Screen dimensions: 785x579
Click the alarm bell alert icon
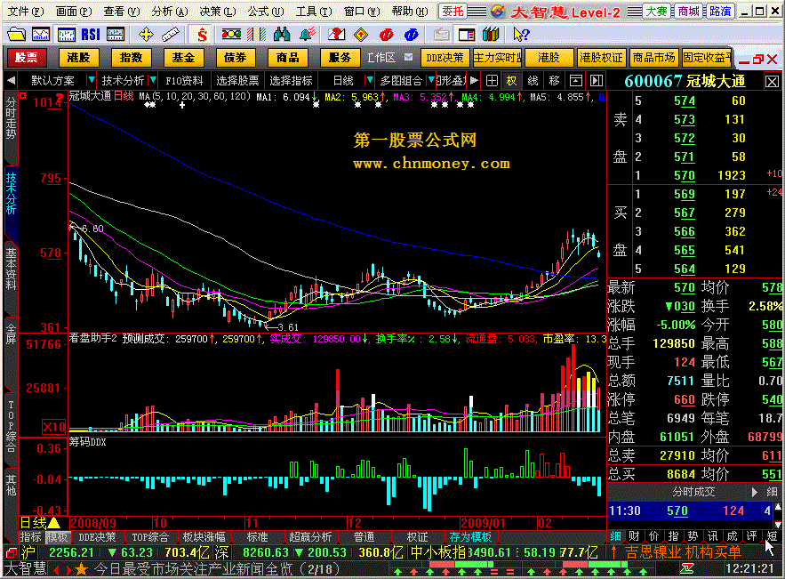[307, 34]
